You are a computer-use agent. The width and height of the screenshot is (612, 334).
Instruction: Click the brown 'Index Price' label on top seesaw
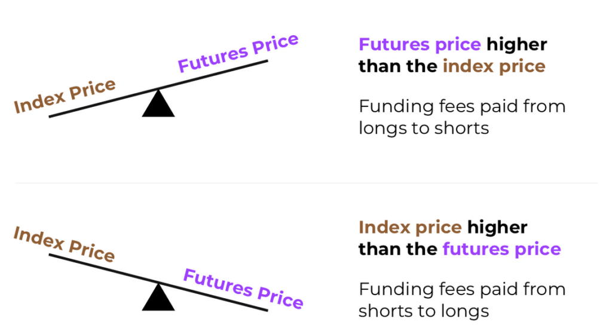(65, 96)
